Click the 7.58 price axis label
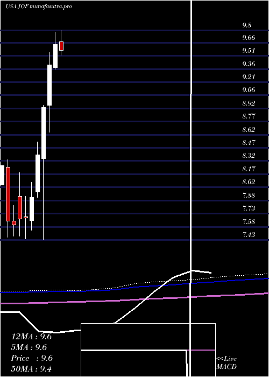This screenshot has height=377, width=269. click(x=249, y=221)
